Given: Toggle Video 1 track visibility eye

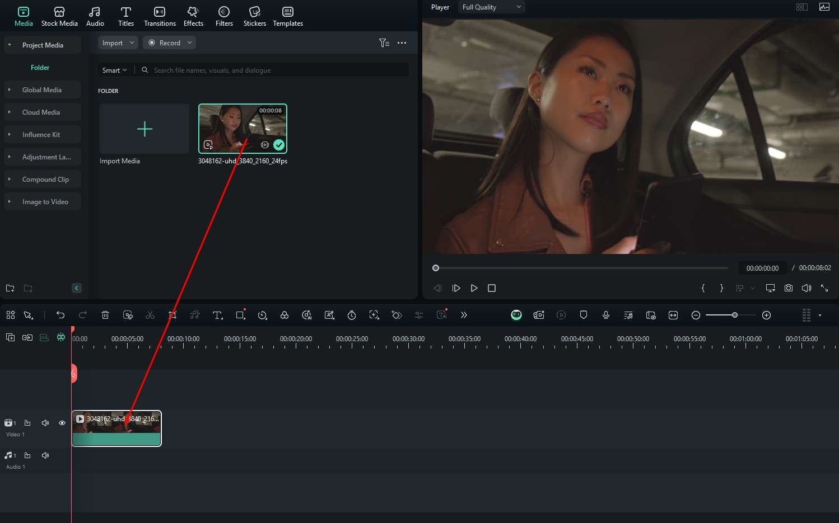Looking at the screenshot, I should pyautogui.click(x=62, y=423).
